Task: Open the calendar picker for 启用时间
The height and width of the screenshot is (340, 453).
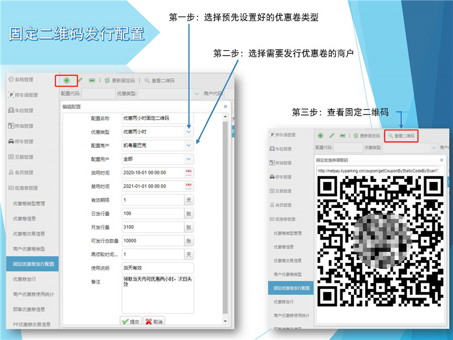Action: click(189, 173)
